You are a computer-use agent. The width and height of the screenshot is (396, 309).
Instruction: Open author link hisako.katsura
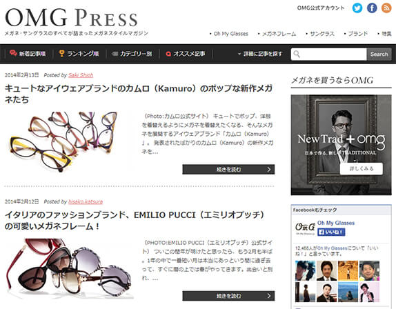click(x=86, y=201)
